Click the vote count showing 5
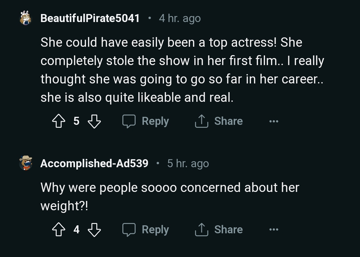 click(76, 121)
